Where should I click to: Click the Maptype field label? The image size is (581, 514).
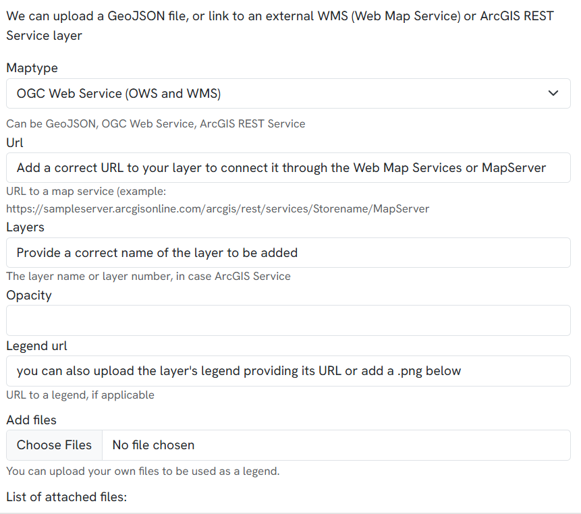click(x=32, y=68)
